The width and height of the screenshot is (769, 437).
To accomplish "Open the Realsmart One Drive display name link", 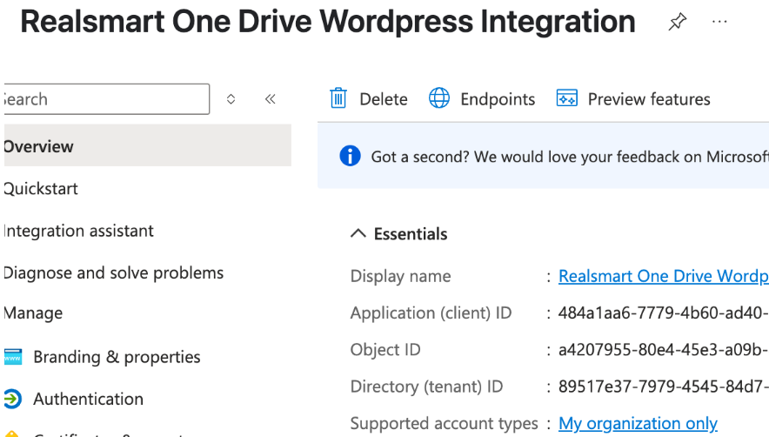I will (663, 276).
